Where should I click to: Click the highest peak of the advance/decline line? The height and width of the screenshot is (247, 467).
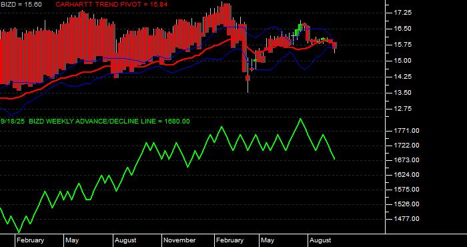300,119
